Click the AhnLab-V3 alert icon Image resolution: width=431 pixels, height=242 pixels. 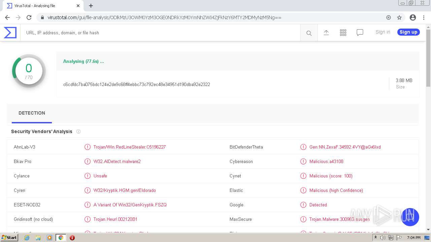tap(88, 147)
